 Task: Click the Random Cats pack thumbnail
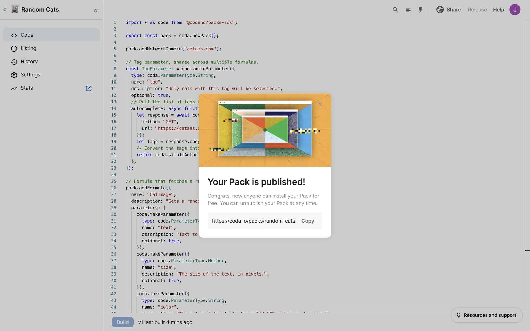point(15,9)
